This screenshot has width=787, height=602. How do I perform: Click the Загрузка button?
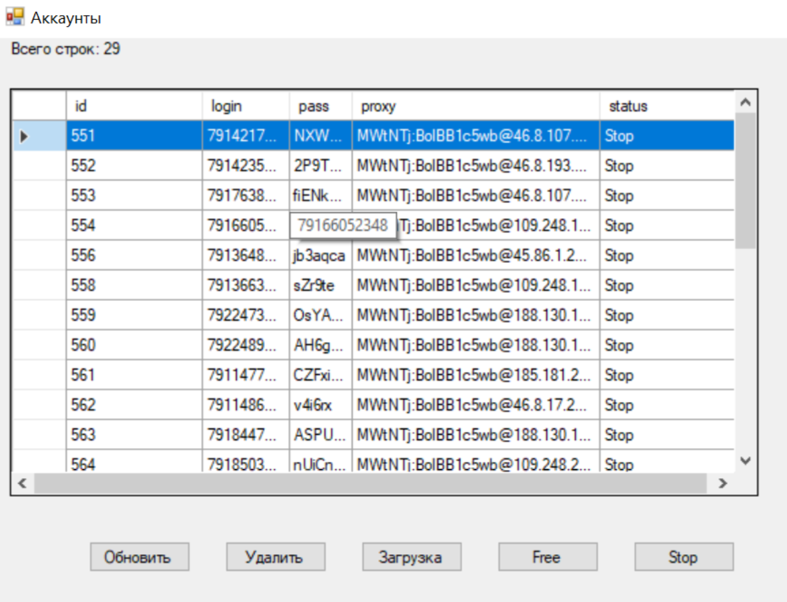411,557
